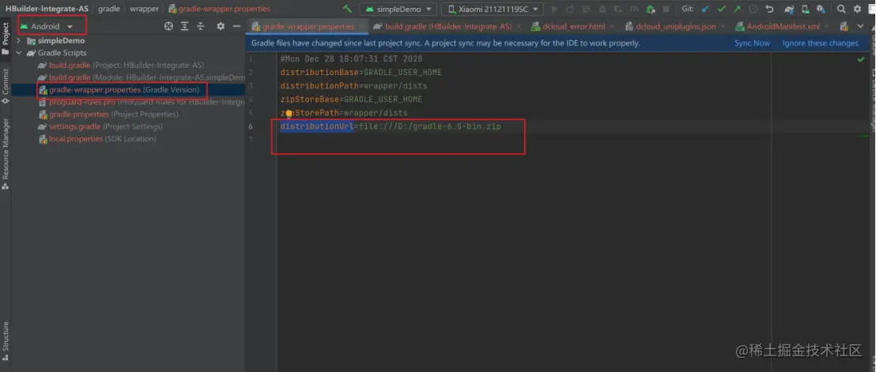The height and width of the screenshot is (372, 876).
Task: Click the Git Show History clock icon
Action: [753, 9]
